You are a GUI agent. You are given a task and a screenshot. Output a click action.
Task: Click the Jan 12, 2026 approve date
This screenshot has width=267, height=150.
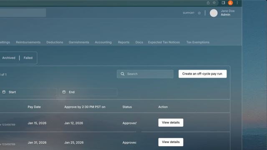(x=73, y=123)
